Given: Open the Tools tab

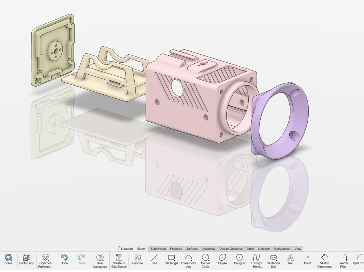Looking at the screenshot, I should tap(250, 249).
